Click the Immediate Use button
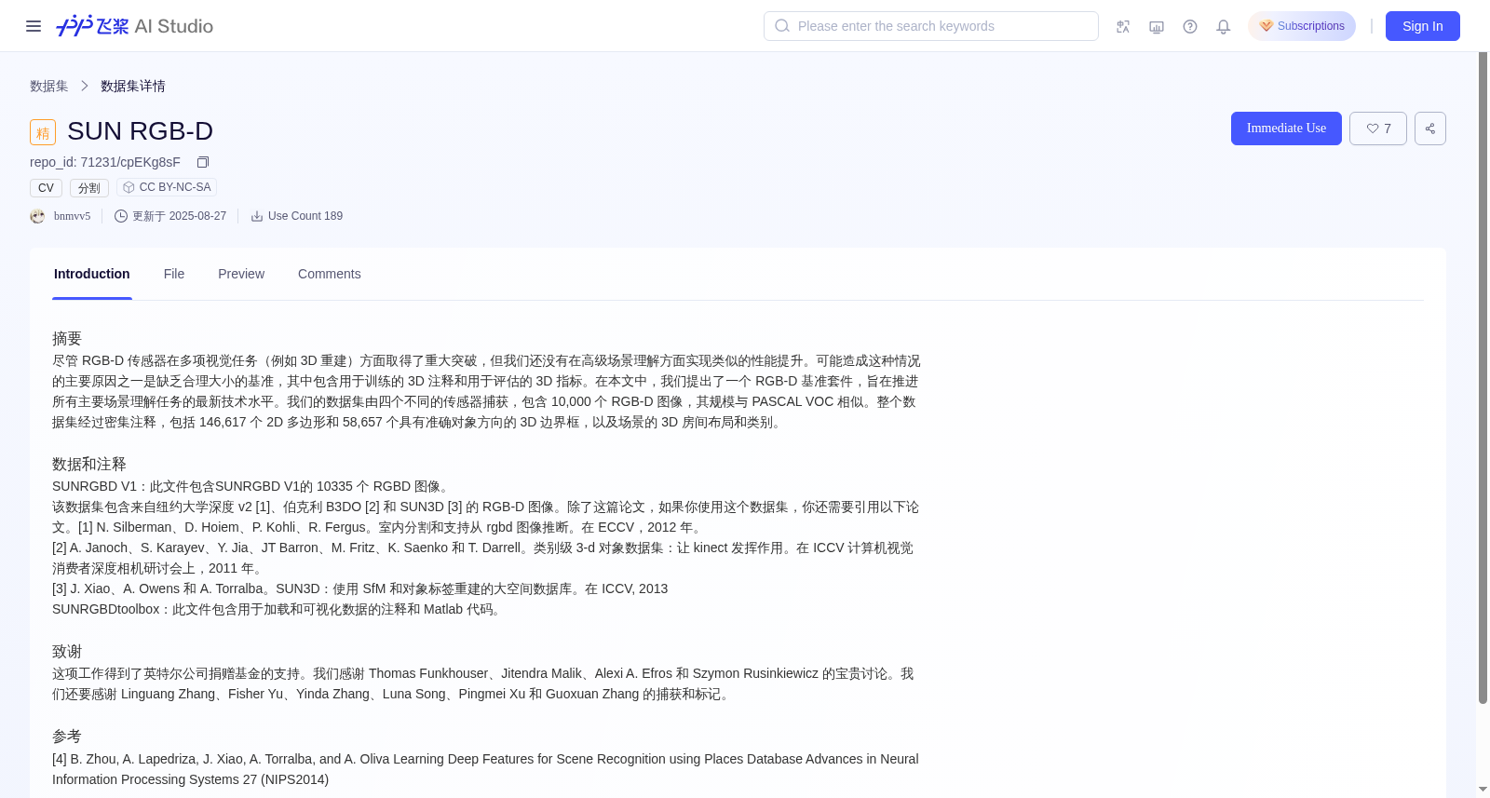This screenshot has width=1490, height=798. [1286, 128]
